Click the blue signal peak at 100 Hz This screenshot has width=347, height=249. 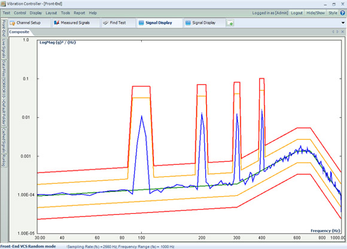[141, 116]
